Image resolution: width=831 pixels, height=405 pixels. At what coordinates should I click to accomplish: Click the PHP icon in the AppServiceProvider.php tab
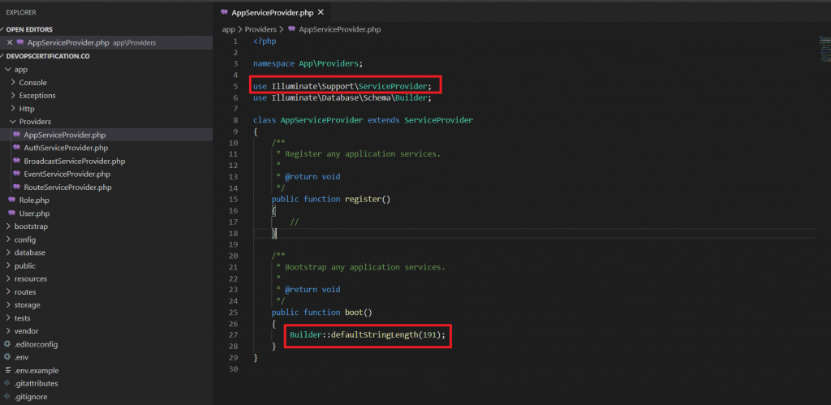tap(224, 12)
